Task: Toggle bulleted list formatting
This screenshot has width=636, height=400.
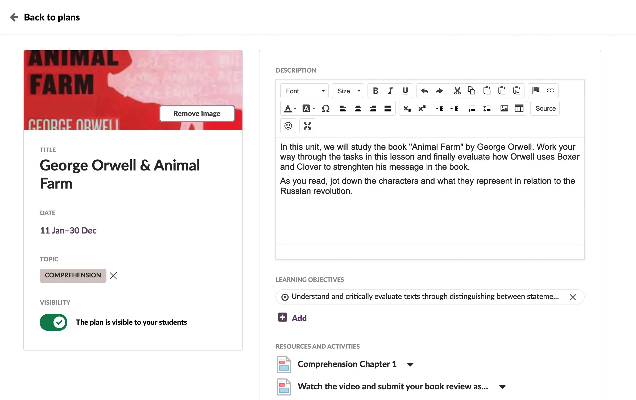Action: (487, 109)
